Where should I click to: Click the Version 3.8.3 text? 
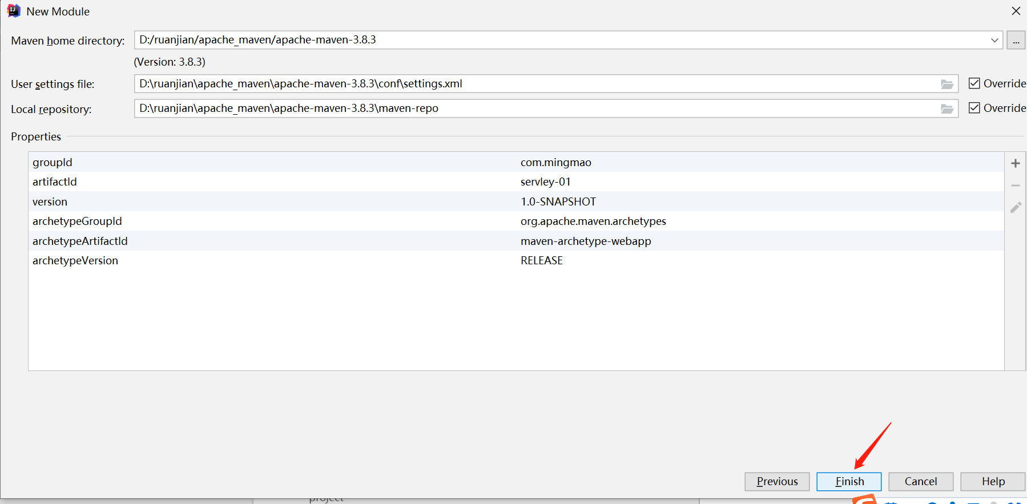[170, 62]
